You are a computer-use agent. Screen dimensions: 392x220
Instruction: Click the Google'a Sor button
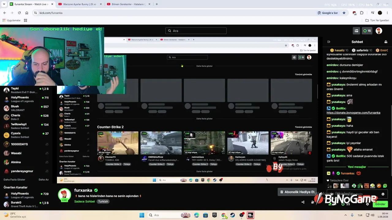328,13
